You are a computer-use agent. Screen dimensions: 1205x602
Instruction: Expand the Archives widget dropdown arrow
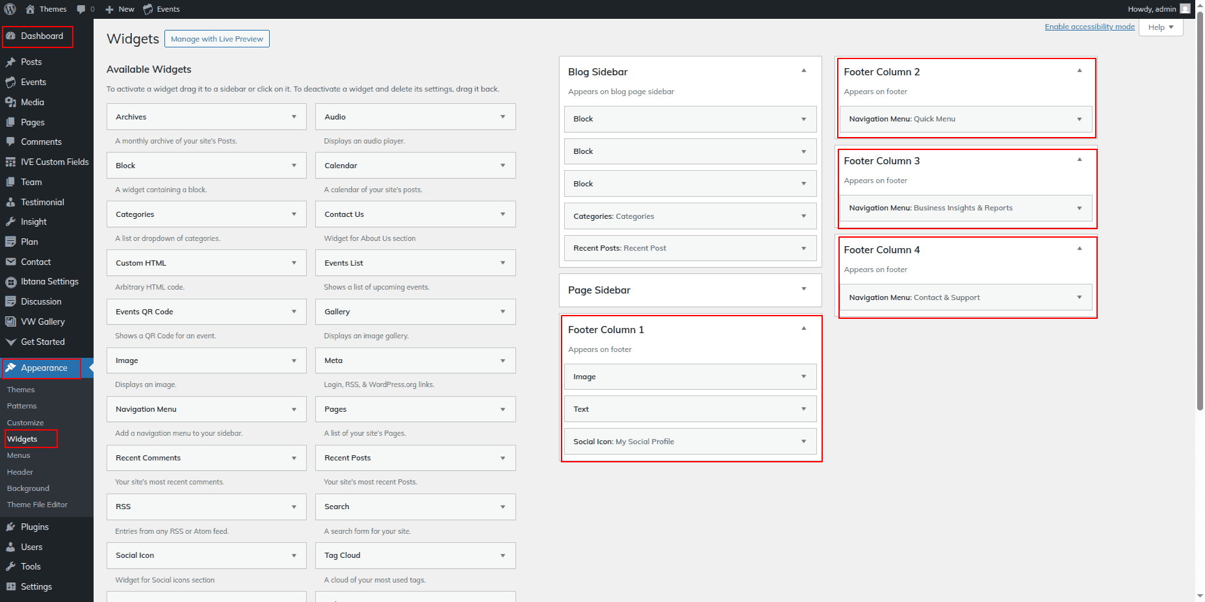tap(294, 117)
